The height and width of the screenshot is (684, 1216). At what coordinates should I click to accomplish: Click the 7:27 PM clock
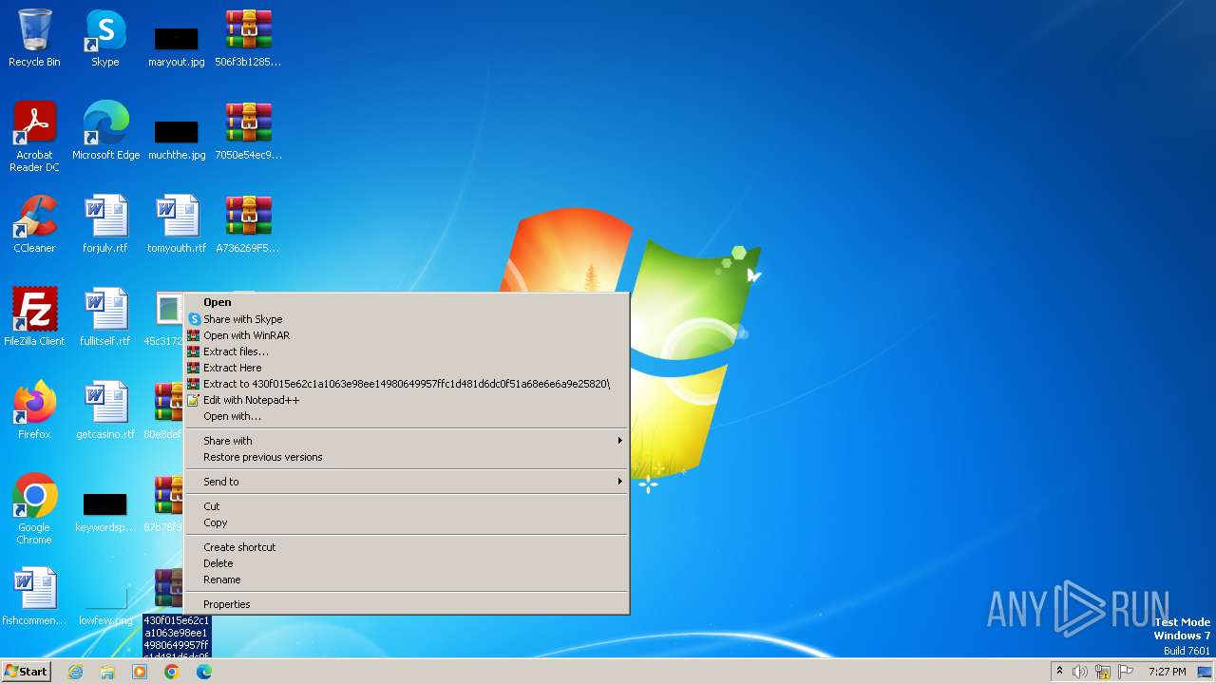[1167, 672]
